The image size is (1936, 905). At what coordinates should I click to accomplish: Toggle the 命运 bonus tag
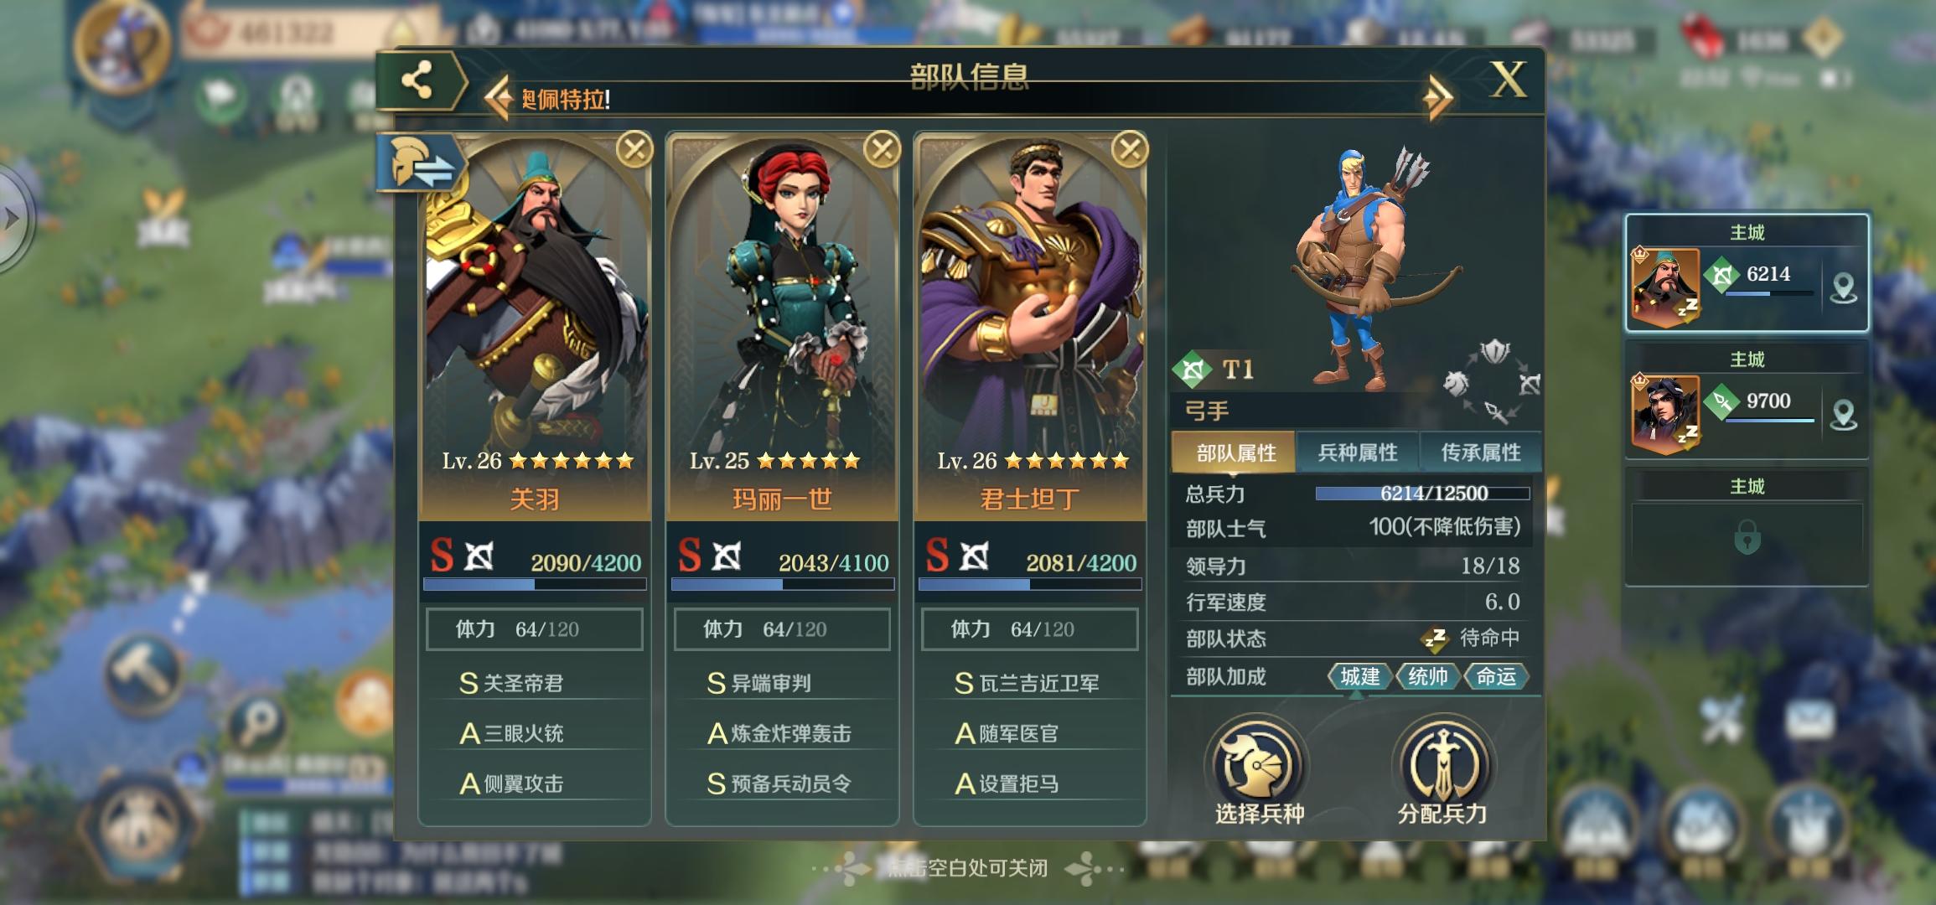coord(1495,676)
